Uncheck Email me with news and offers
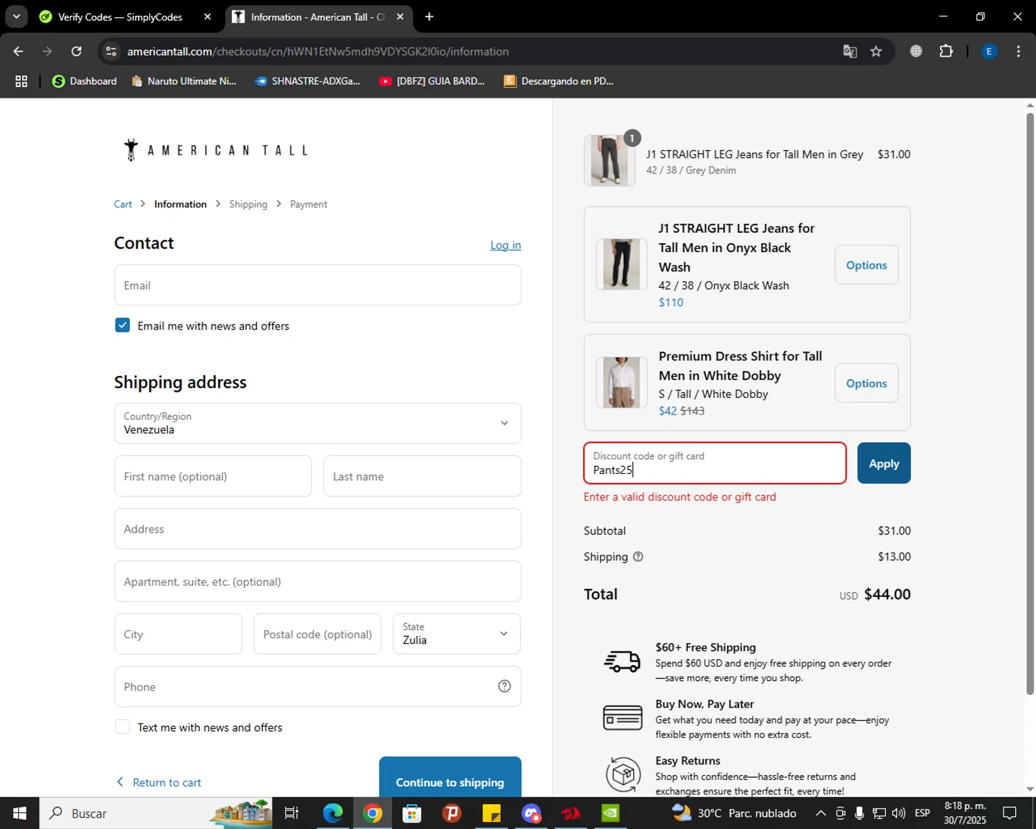The width and height of the screenshot is (1036, 829). [122, 325]
